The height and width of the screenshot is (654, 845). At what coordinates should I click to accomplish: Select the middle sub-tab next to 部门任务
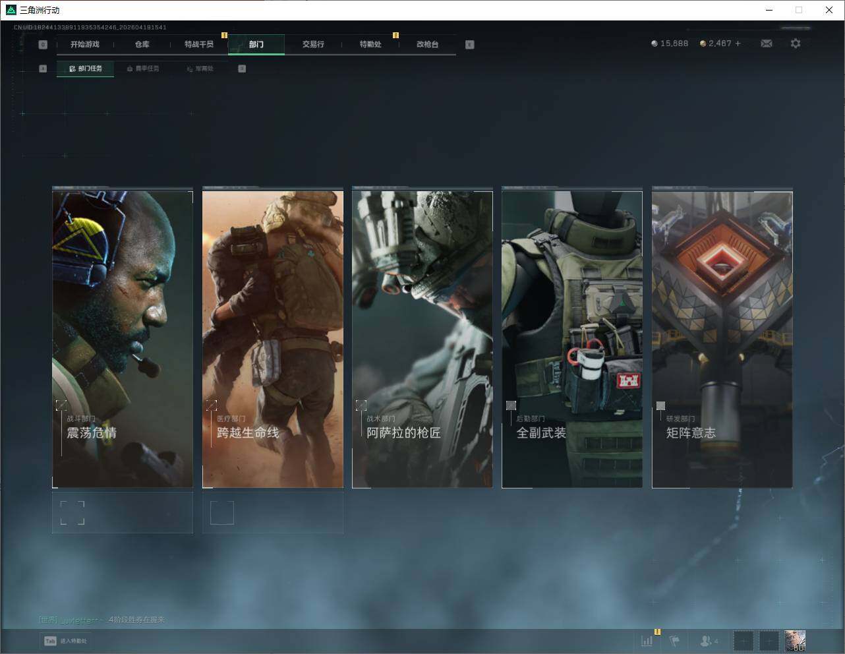tap(142, 69)
